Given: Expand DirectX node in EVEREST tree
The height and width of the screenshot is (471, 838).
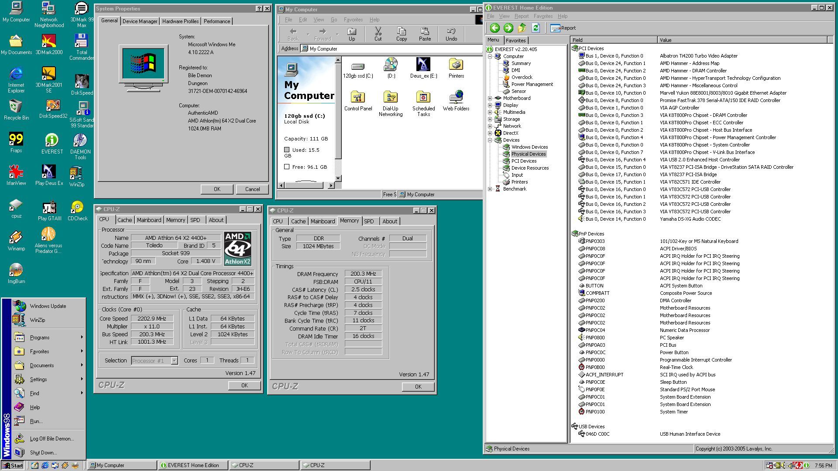Looking at the screenshot, I should (x=490, y=133).
